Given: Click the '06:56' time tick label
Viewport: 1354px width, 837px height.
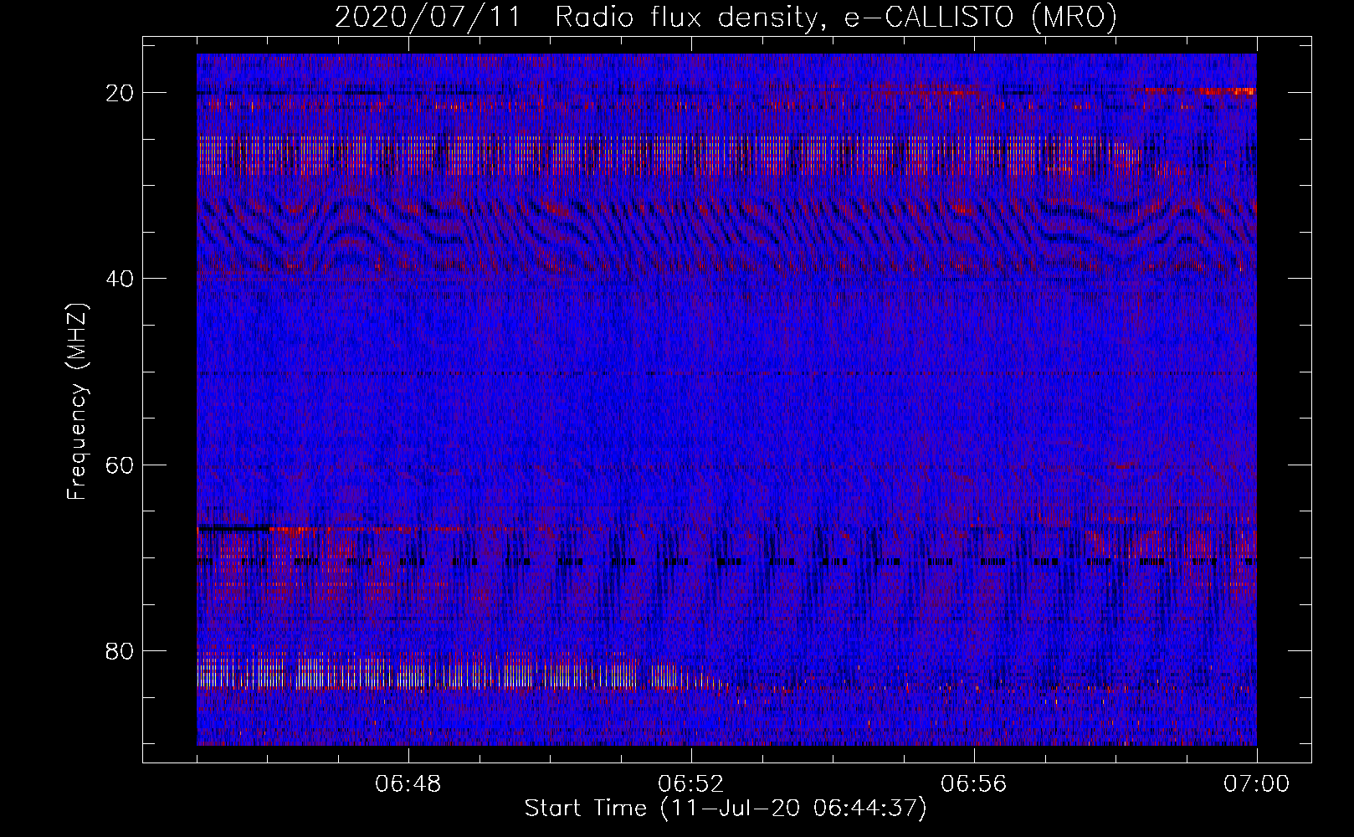Looking at the screenshot, I should pyautogui.click(x=974, y=784).
